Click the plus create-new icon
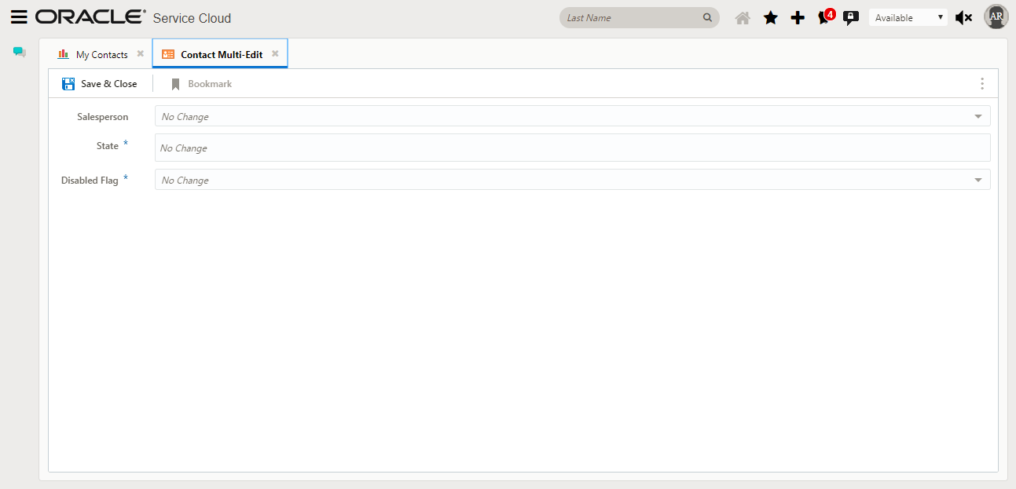This screenshot has height=489, width=1016. pos(798,17)
